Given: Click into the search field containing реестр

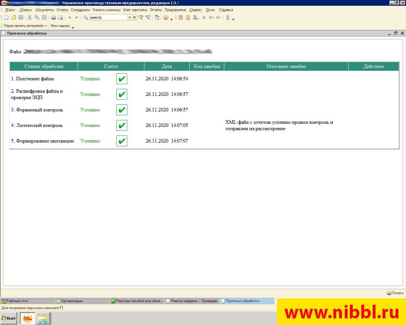Looking at the screenshot, I should click(108, 17).
